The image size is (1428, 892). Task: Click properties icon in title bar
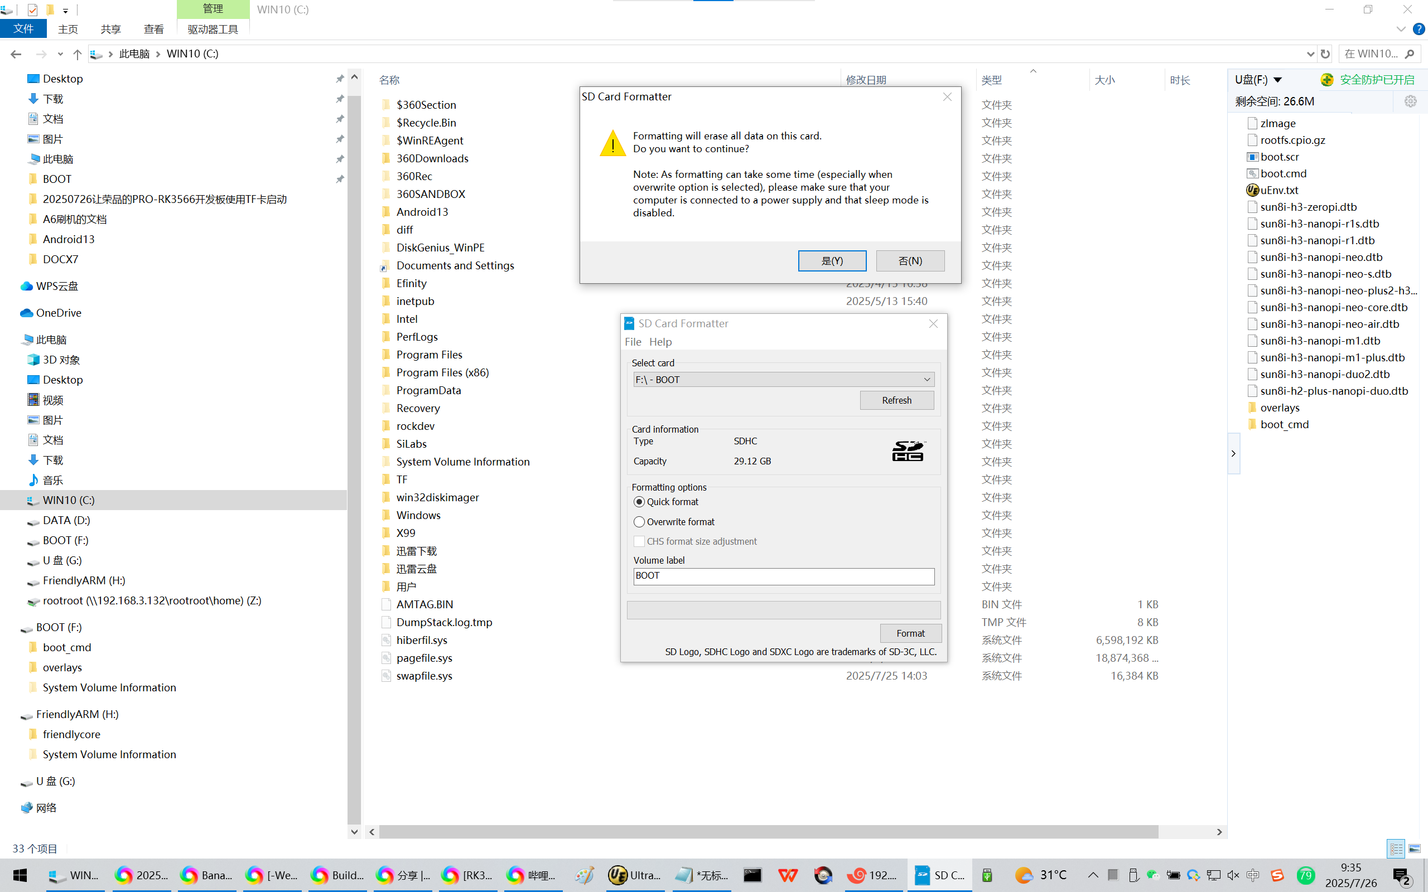click(32, 10)
